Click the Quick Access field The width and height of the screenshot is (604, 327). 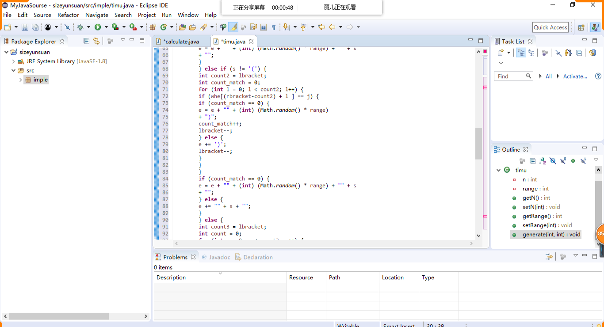point(550,27)
